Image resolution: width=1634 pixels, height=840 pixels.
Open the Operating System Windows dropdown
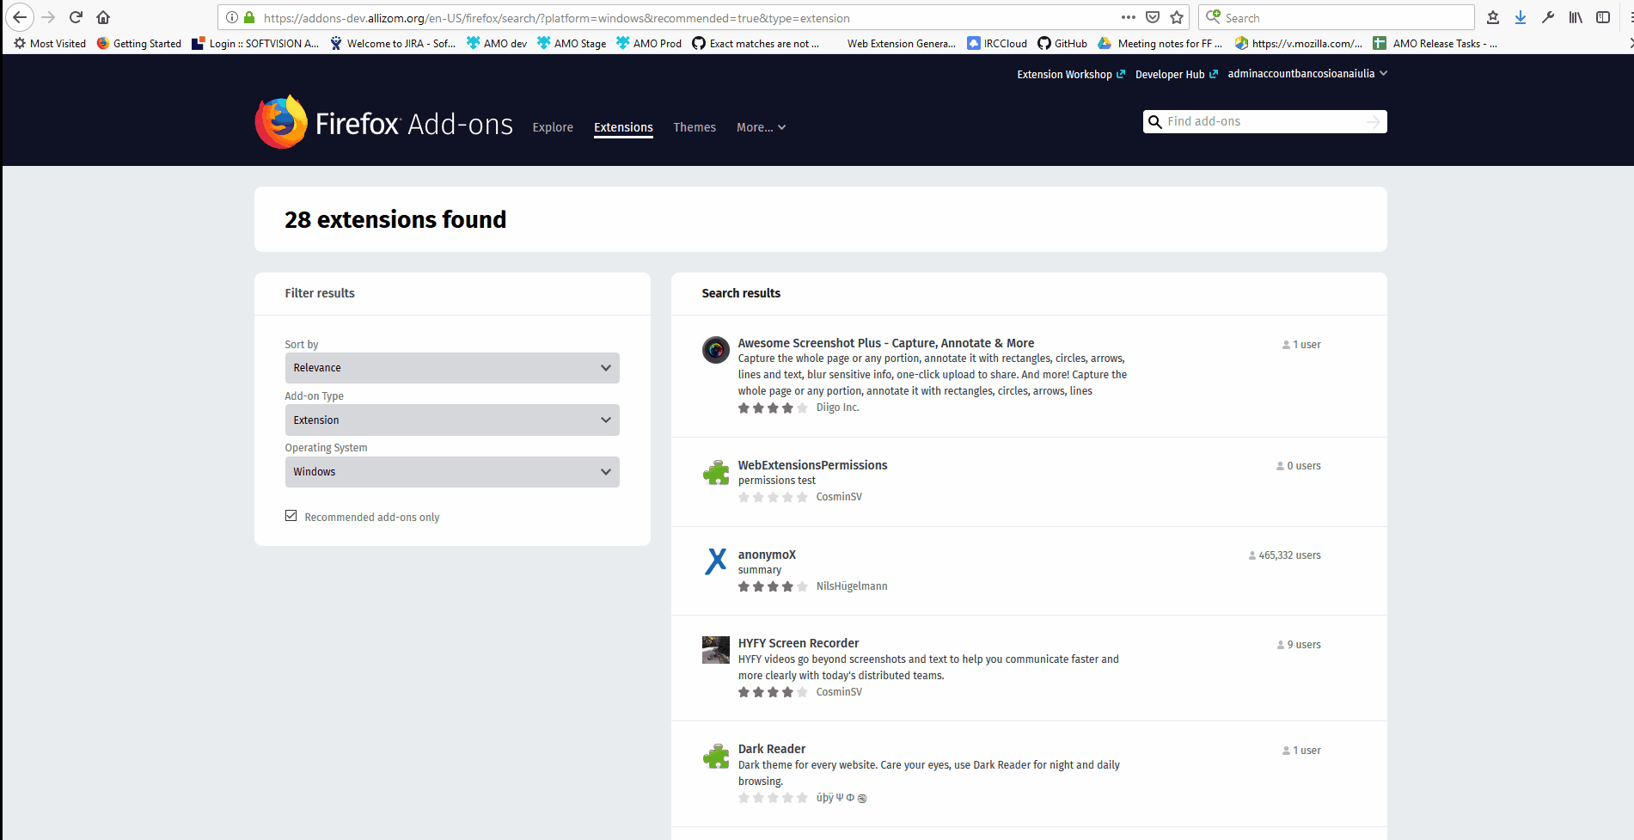point(452,472)
